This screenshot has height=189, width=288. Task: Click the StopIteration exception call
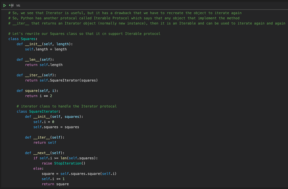68,163
